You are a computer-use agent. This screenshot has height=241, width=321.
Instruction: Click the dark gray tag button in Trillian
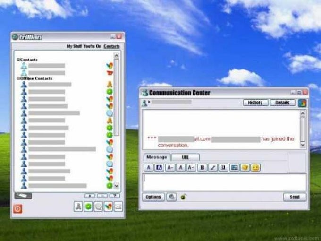pos(23,196)
